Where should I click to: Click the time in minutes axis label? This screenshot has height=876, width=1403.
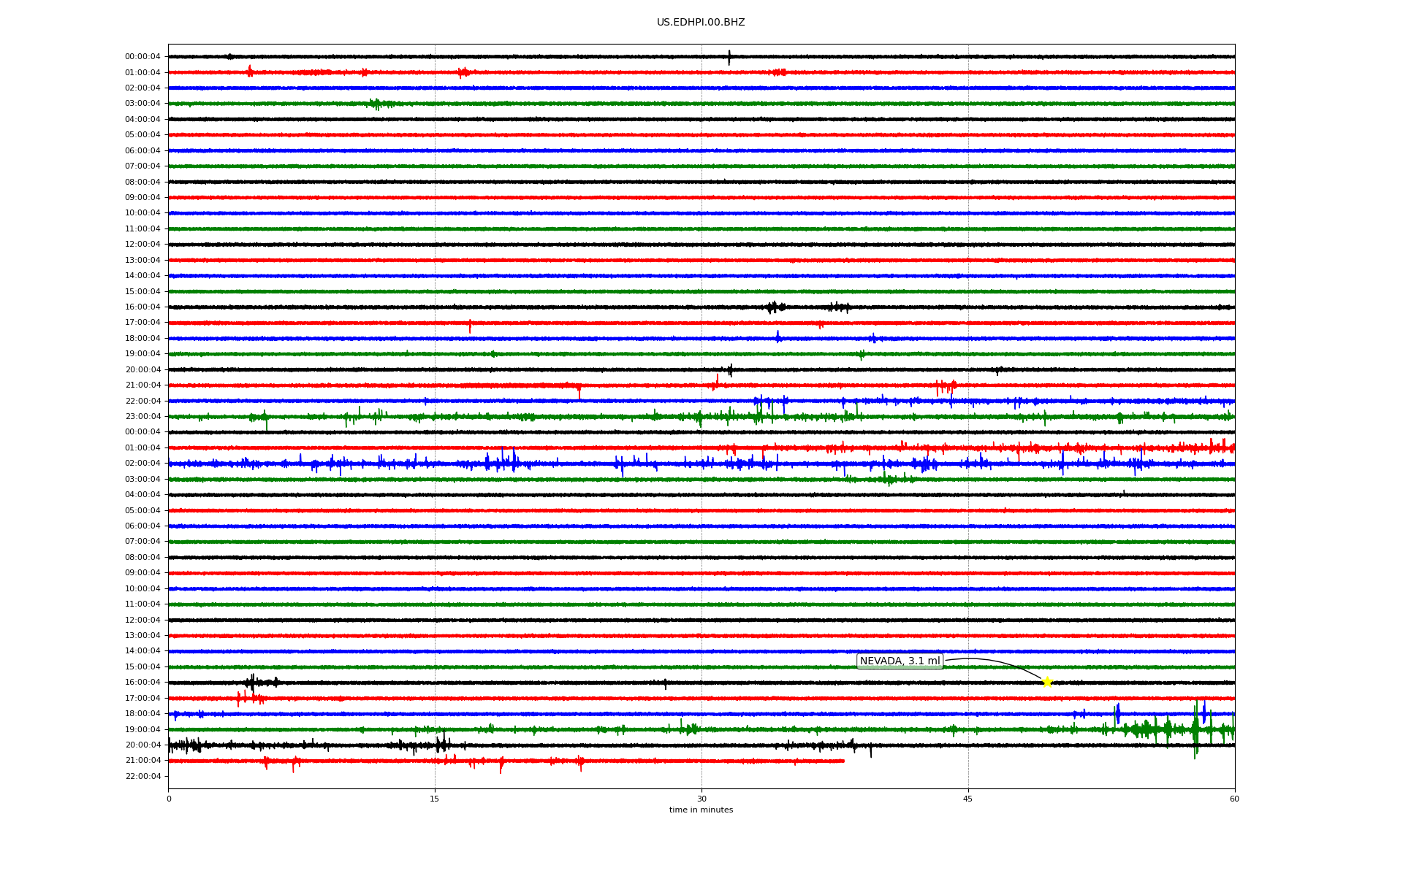coord(701,810)
